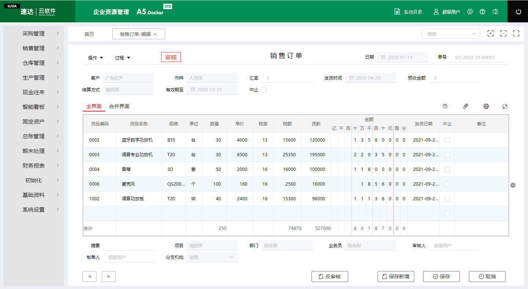Click calendar icon in 有效期至 field
Viewport: 528px width, 289px height.
(193, 90)
